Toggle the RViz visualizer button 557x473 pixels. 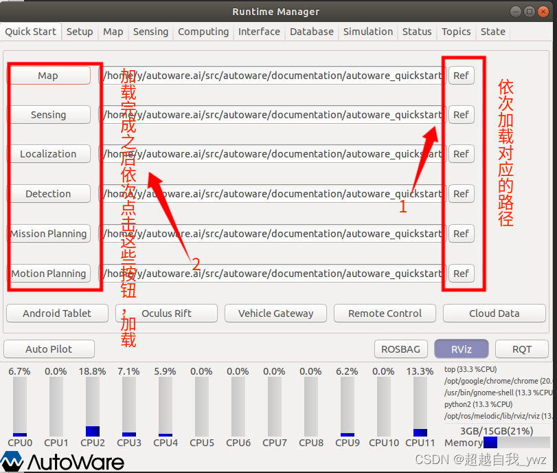click(462, 349)
